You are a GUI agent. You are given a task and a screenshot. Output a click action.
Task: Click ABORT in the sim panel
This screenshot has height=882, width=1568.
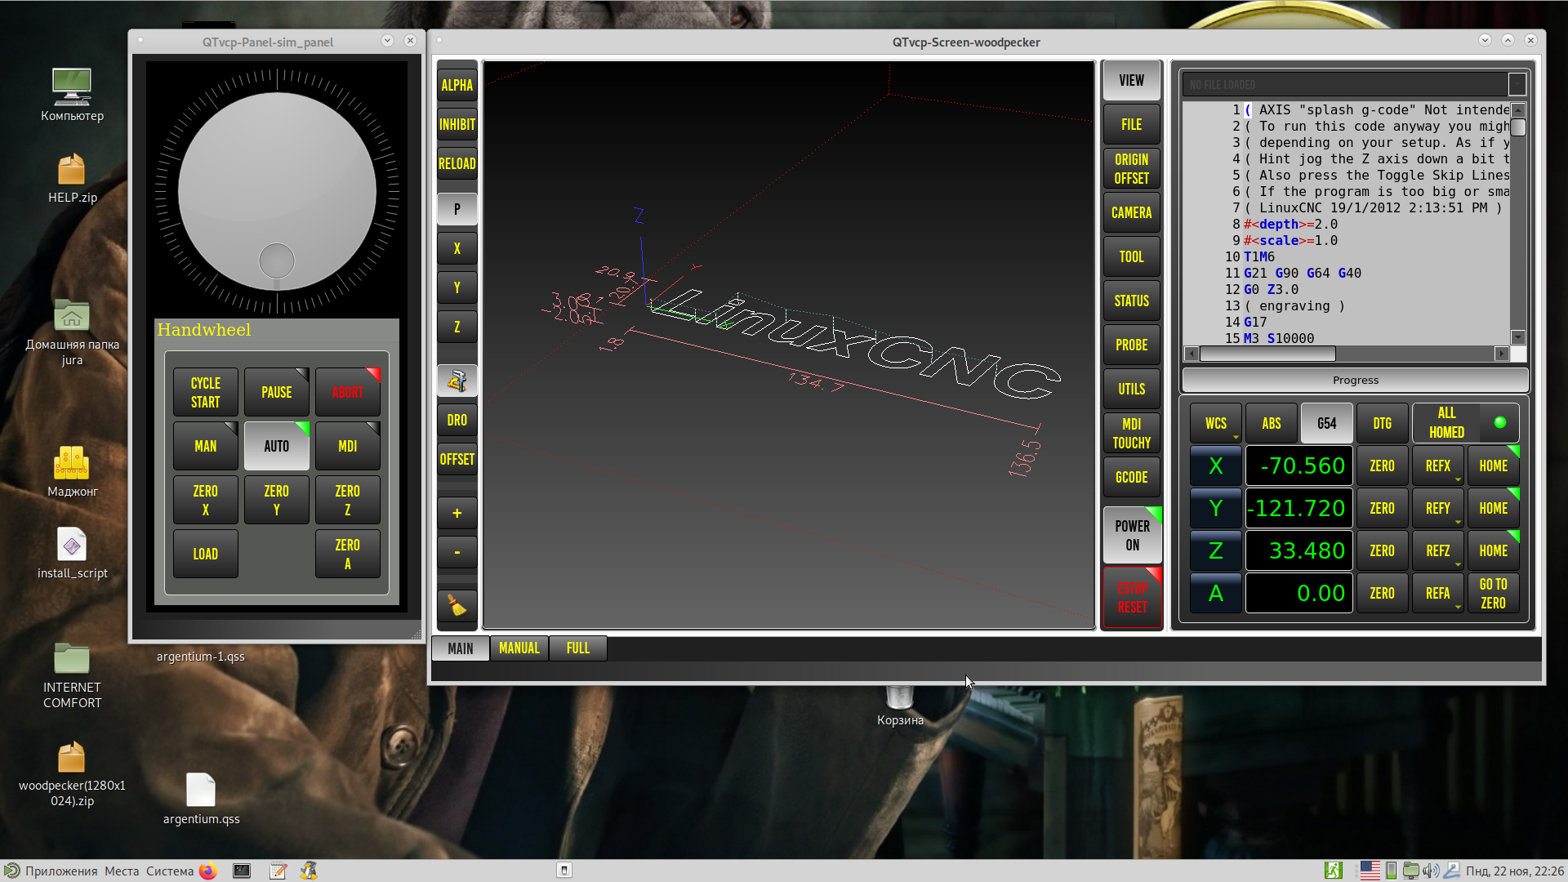[x=347, y=392]
